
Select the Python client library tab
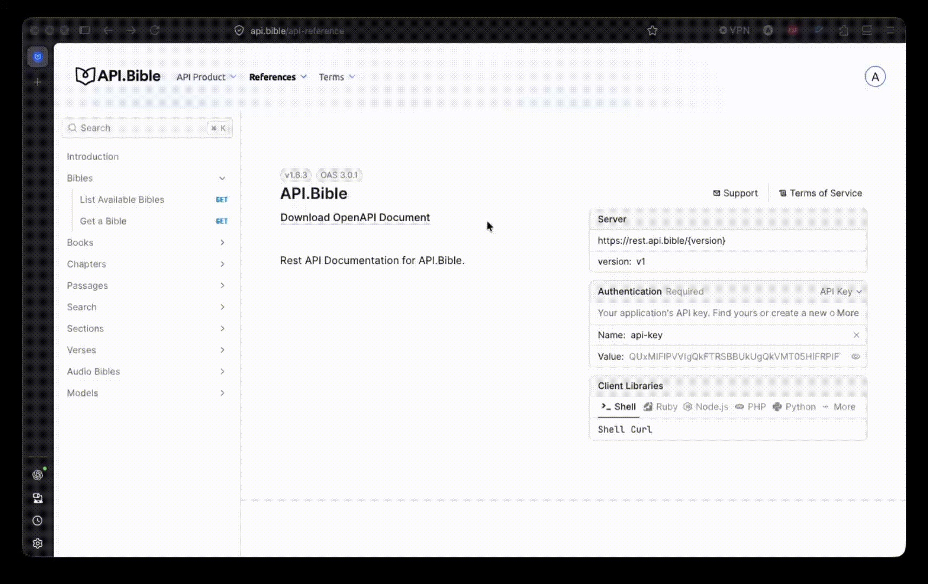[x=794, y=407]
